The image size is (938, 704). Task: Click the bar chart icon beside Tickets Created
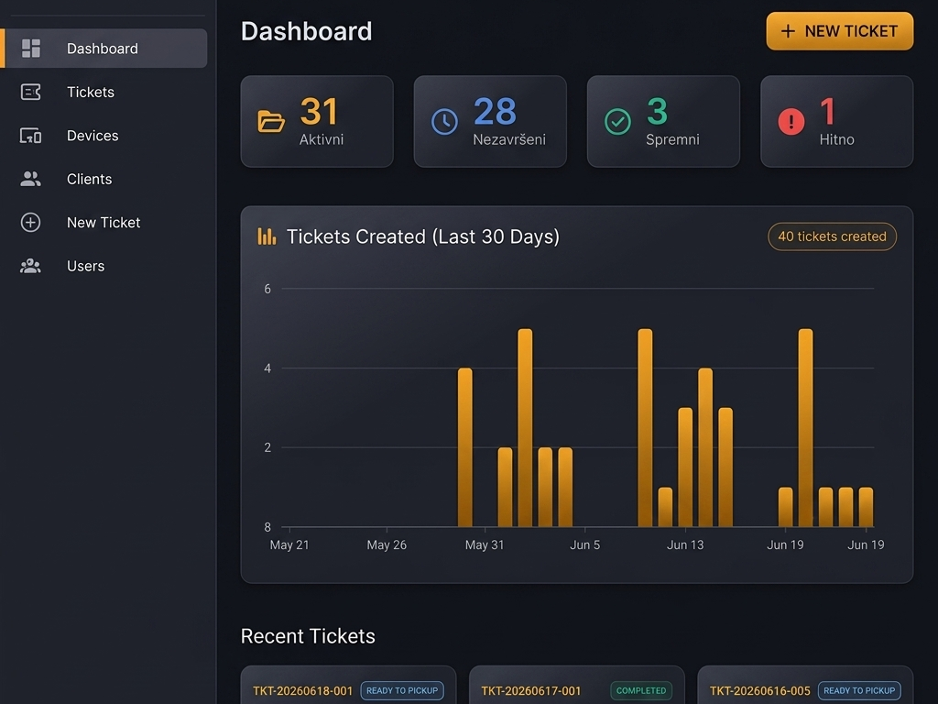(267, 236)
